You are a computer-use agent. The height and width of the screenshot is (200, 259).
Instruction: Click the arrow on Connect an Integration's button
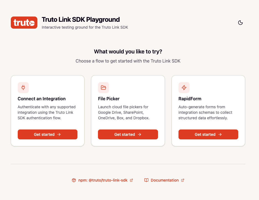pyautogui.click(x=59, y=134)
